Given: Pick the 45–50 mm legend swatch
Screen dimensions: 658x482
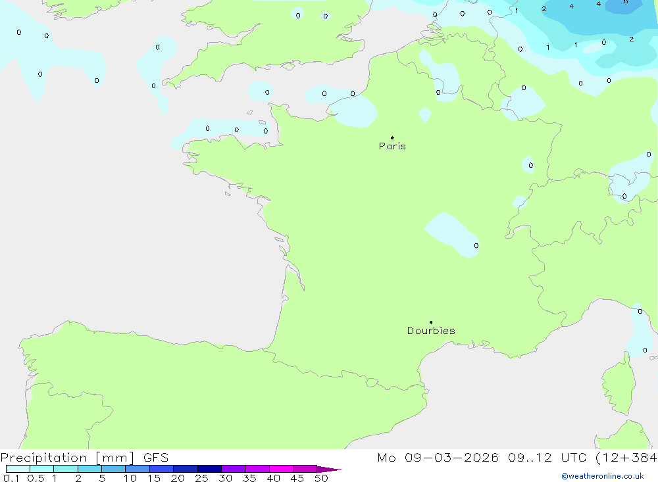Looking at the screenshot, I should [305, 469].
